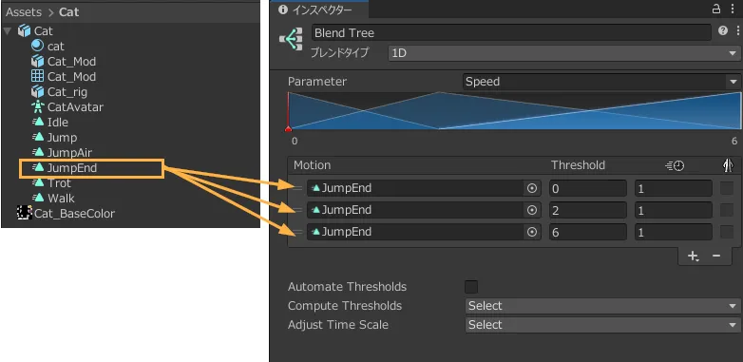Click the Blend Tree icon in header
The width and height of the screenshot is (743, 362).
[291, 39]
